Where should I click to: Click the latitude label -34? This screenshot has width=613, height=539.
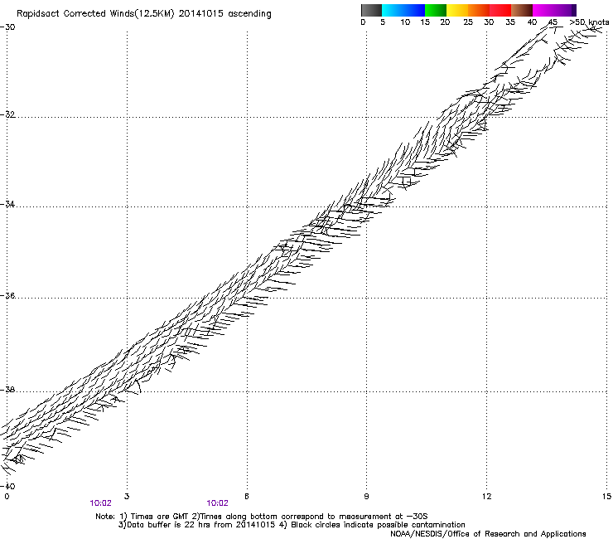(x=7, y=204)
